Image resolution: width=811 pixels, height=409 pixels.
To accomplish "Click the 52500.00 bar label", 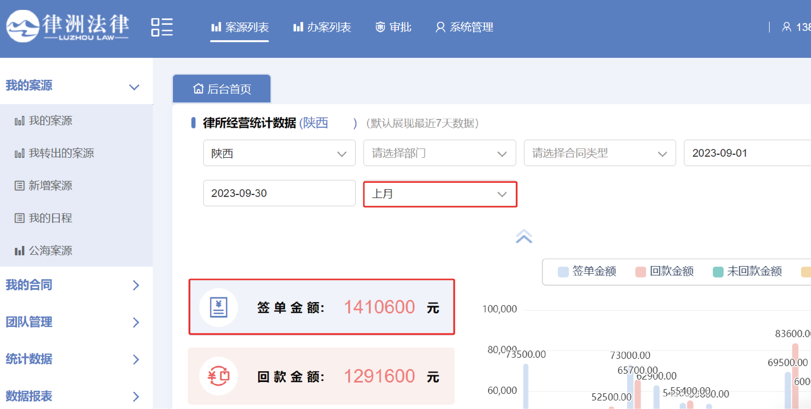I will tap(611, 397).
